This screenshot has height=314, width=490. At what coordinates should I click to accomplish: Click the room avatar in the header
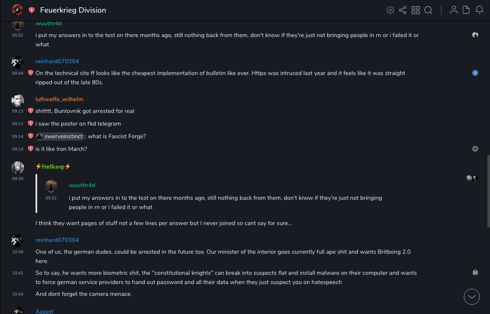coord(18,10)
